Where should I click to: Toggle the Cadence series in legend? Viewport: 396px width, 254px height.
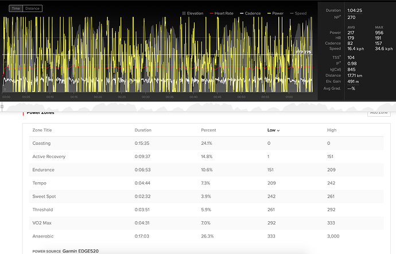click(x=250, y=13)
